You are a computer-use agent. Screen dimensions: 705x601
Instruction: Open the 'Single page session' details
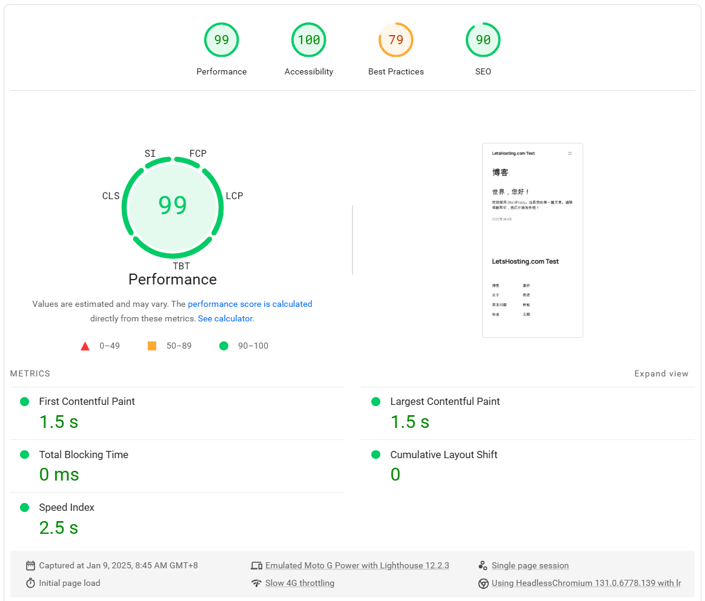tap(530, 565)
